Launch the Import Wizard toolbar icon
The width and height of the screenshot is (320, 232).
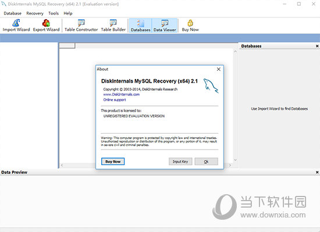point(16,26)
